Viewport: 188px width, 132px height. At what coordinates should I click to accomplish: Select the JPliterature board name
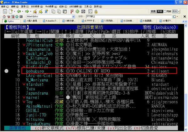[x=39, y=45]
